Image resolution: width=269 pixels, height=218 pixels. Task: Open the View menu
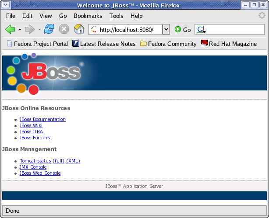pos(46,16)
